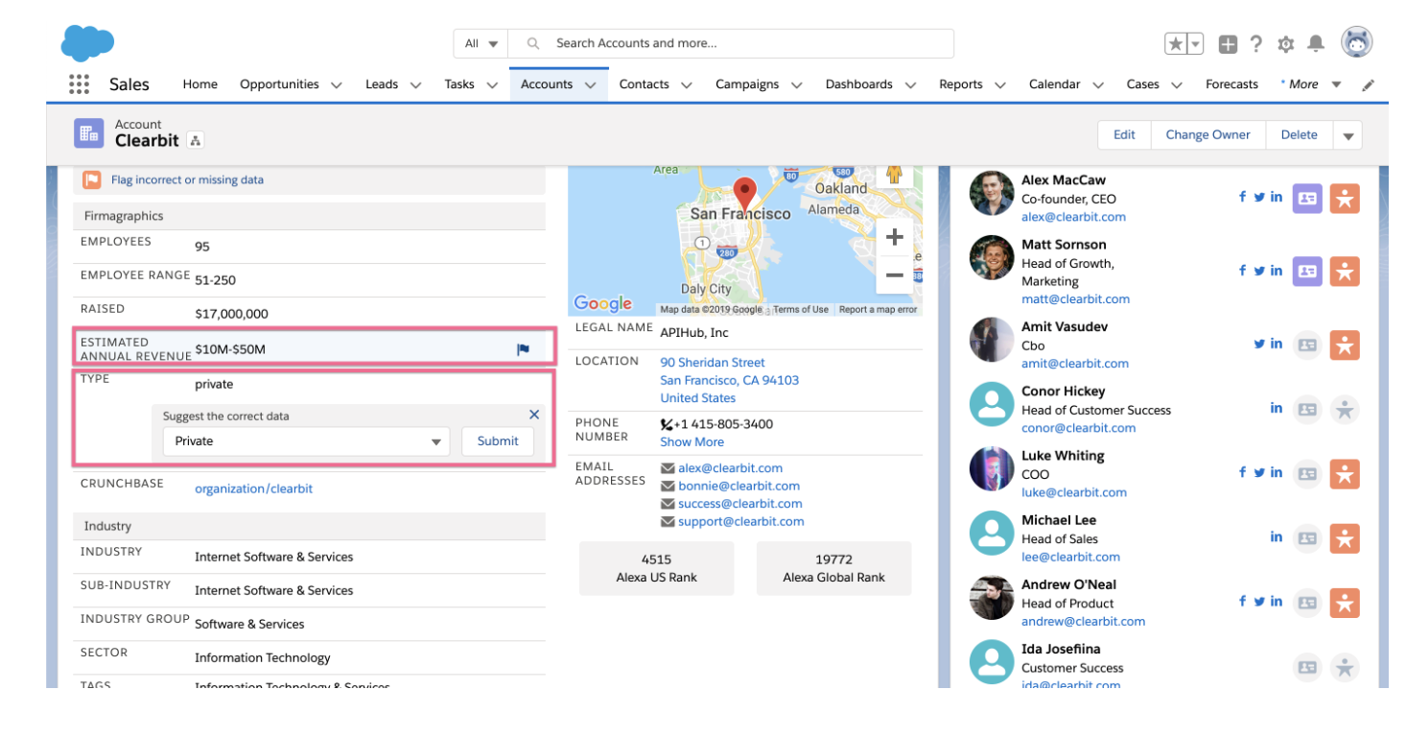Click the grey contact card icon for Amit Vasudev
This screenshot has height=737, width=1406.
1307,345
